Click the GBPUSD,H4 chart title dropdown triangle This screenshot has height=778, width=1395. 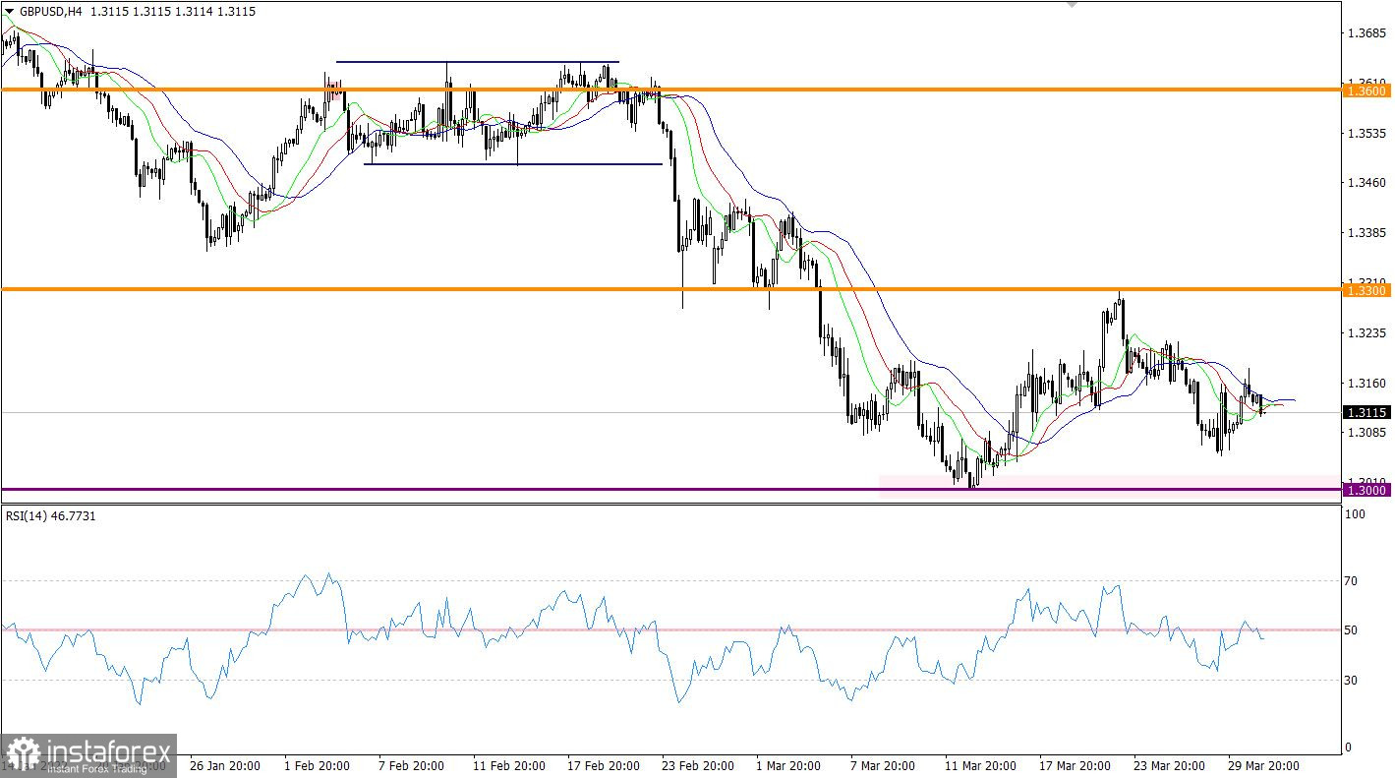click(x=9, y=11)
